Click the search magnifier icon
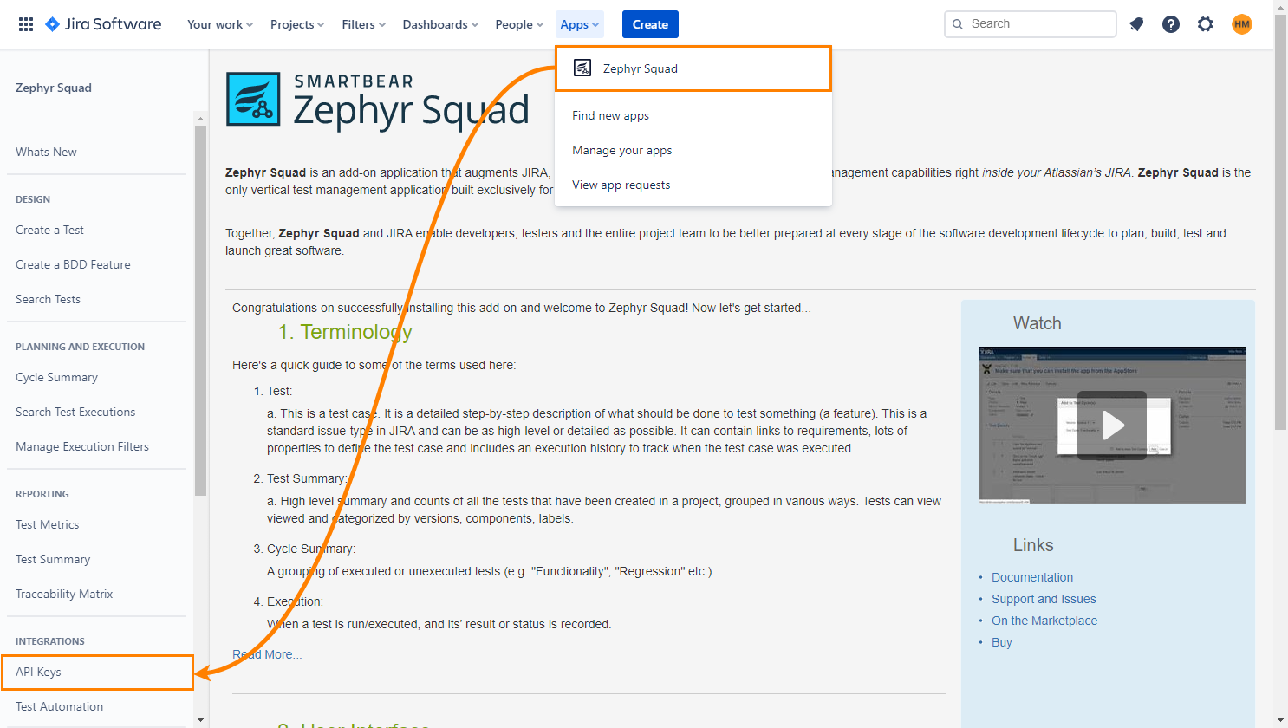 click(x=958, y=23)
